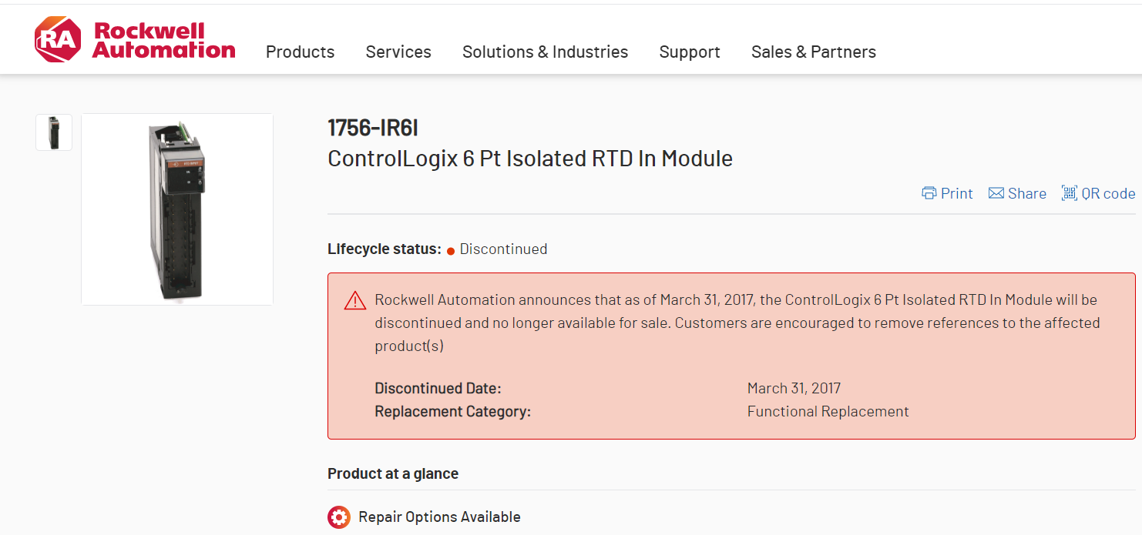Open the Sales & Partners menu
The height and width of the screenshot is (535, 1142).
tap(813, 52)
